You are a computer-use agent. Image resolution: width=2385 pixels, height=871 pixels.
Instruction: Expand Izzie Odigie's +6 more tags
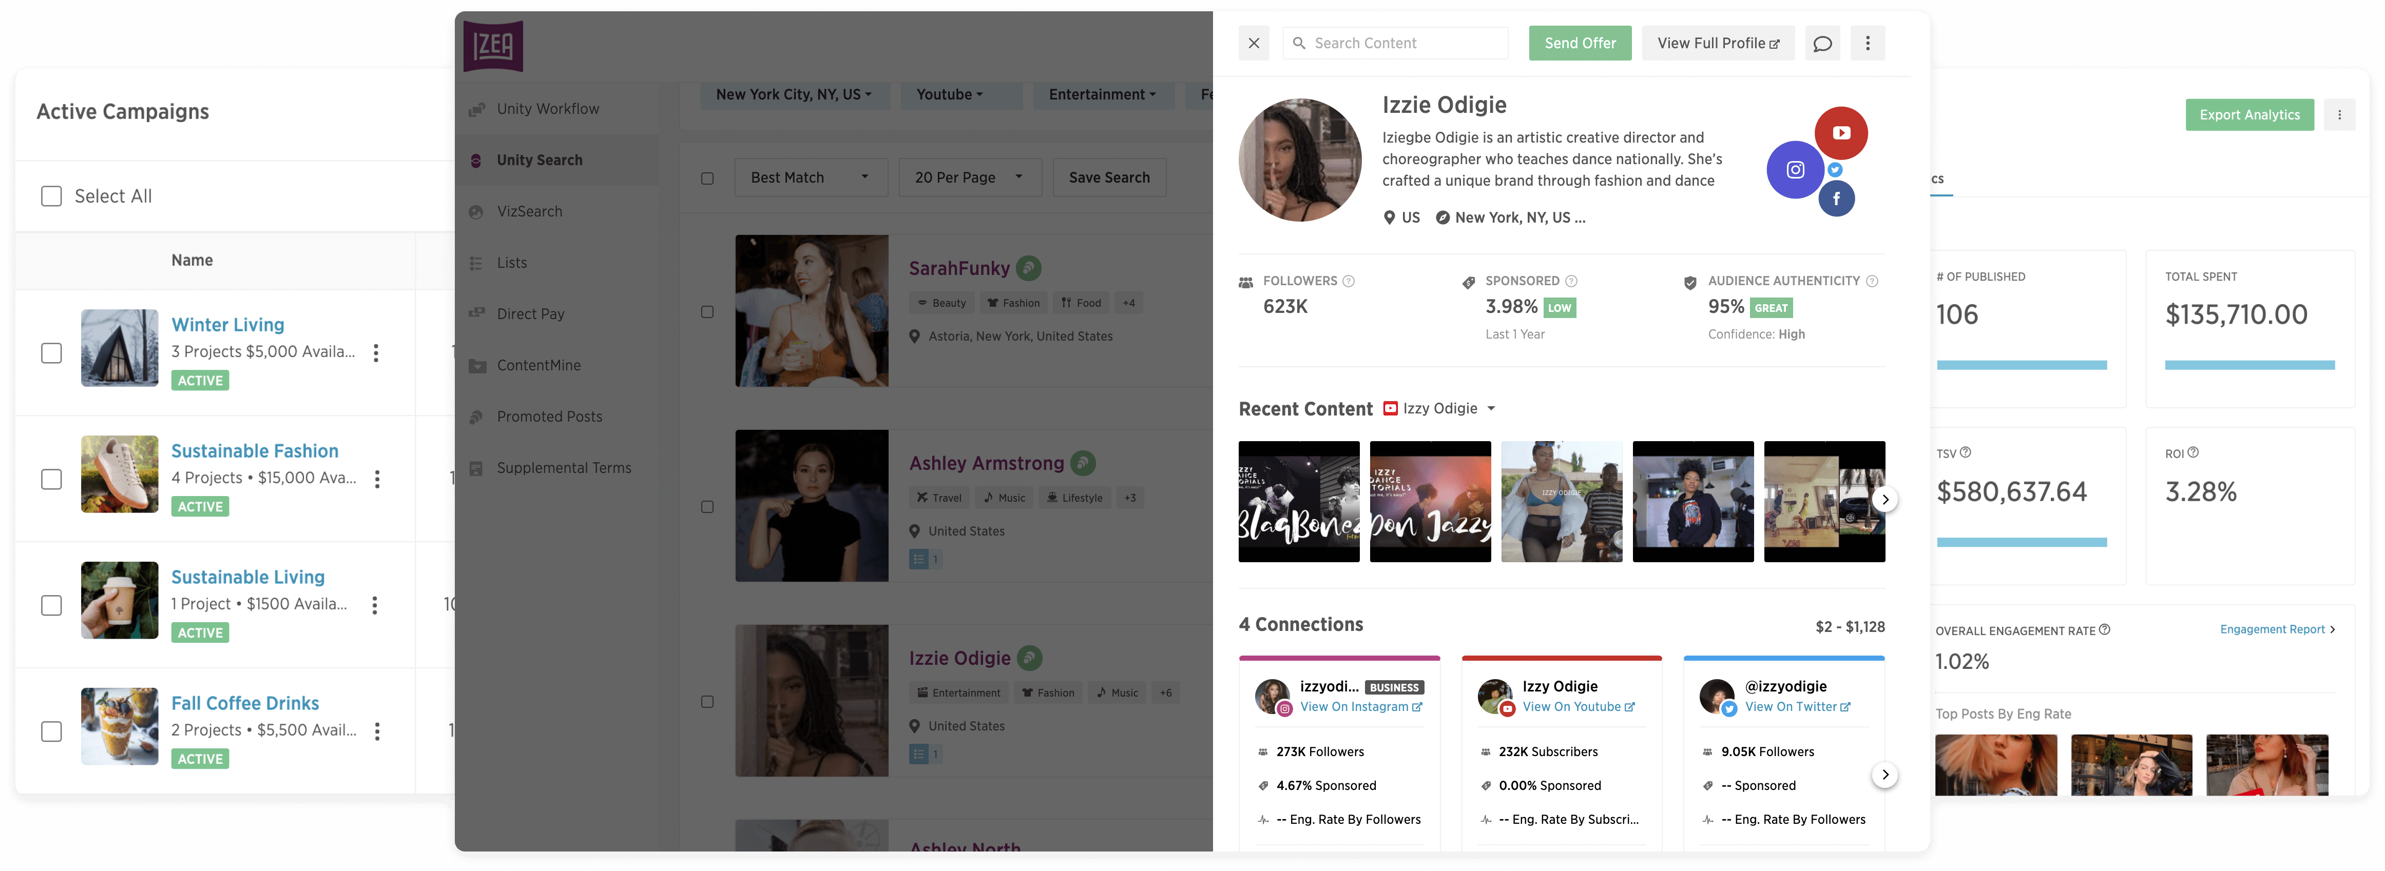(x=1165, y=692)
